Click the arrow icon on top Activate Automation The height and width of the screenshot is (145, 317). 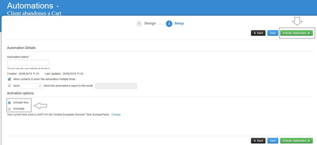pos(309,33)
